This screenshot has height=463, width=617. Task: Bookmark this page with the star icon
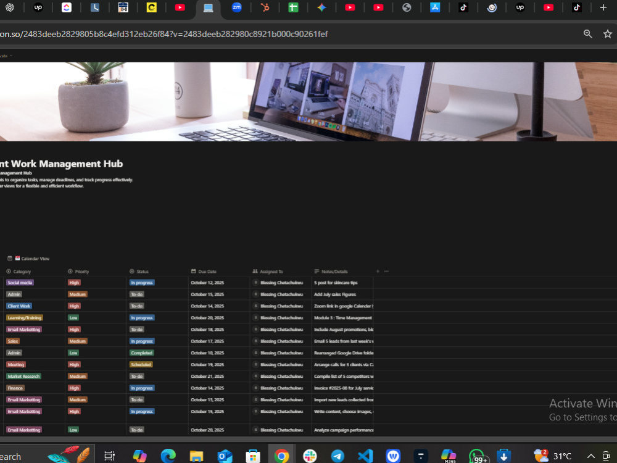coord(608,34)
